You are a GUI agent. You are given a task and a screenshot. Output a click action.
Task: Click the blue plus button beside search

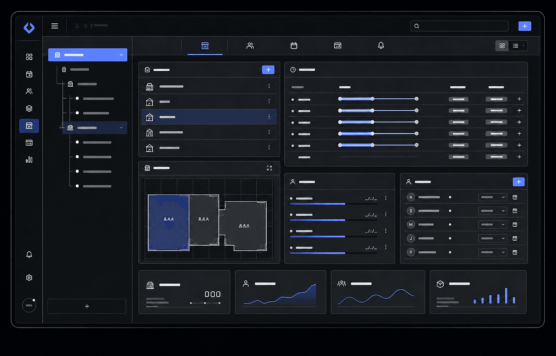click(525, 26)
